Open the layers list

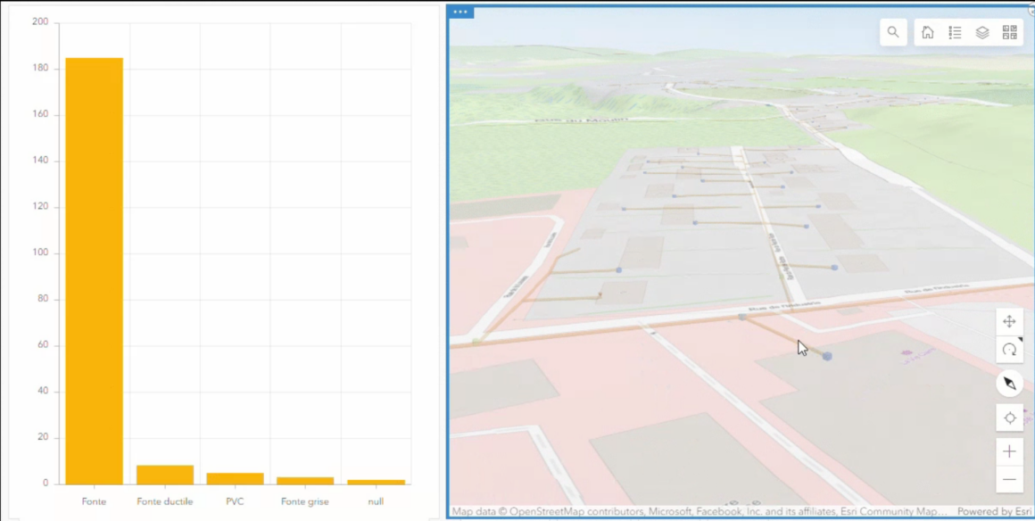point(982,32)
